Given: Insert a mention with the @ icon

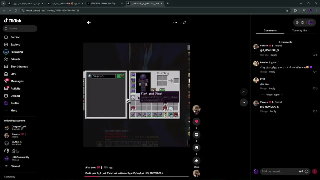Looking at the screenshot, I should pos(301,171).
